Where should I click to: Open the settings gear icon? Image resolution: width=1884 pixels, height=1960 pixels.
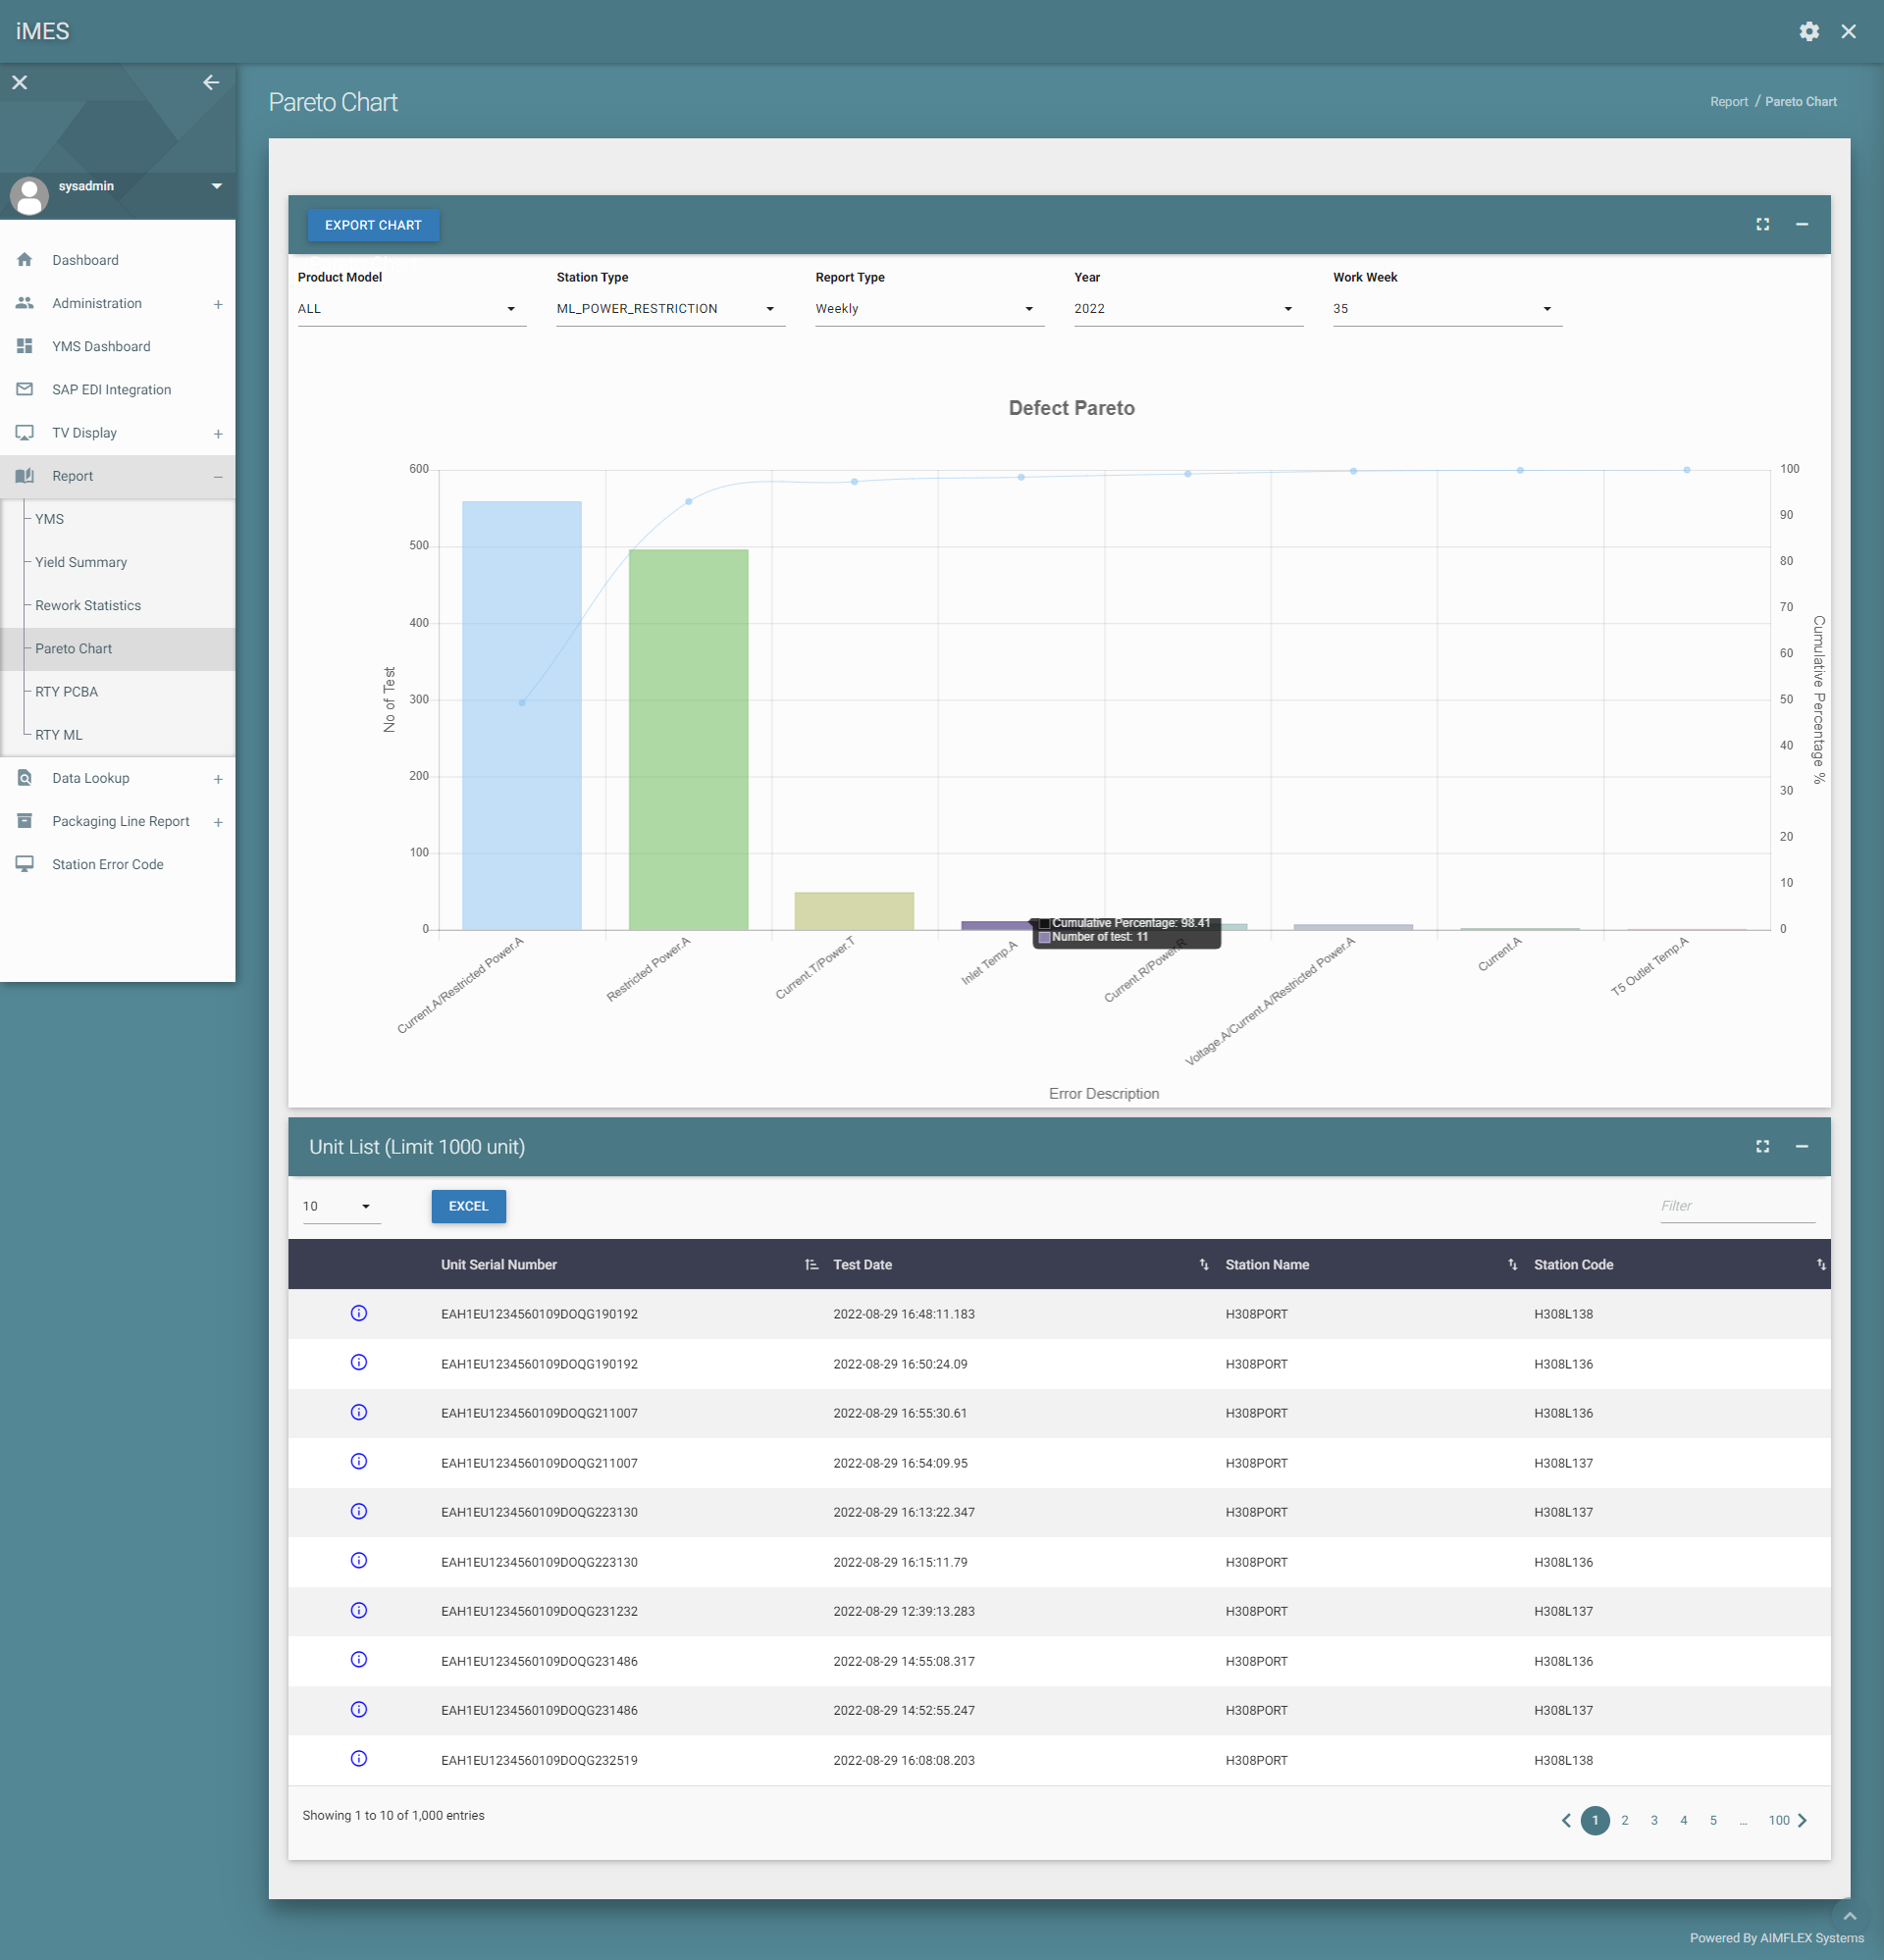click(1809, 31)
